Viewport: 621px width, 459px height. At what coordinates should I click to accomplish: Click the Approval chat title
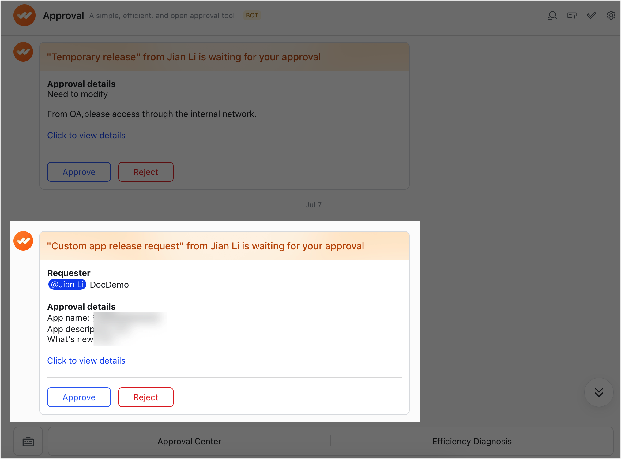tap(63, 16)
